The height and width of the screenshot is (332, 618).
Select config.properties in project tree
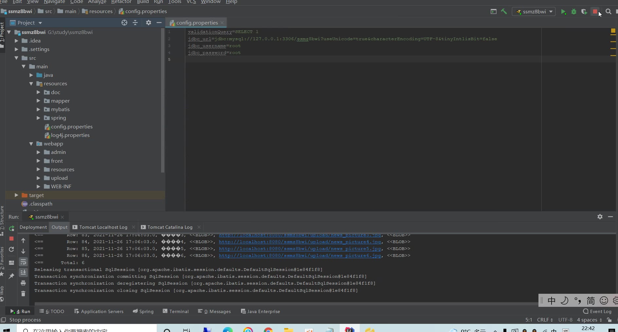point(72,127)
